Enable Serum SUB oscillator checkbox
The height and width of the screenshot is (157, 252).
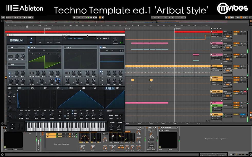pyautogui.click(x=9, y=47)
